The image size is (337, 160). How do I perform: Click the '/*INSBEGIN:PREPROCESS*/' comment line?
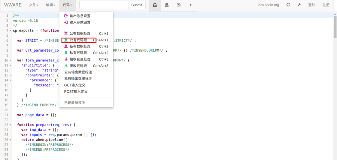coord(49,145)
